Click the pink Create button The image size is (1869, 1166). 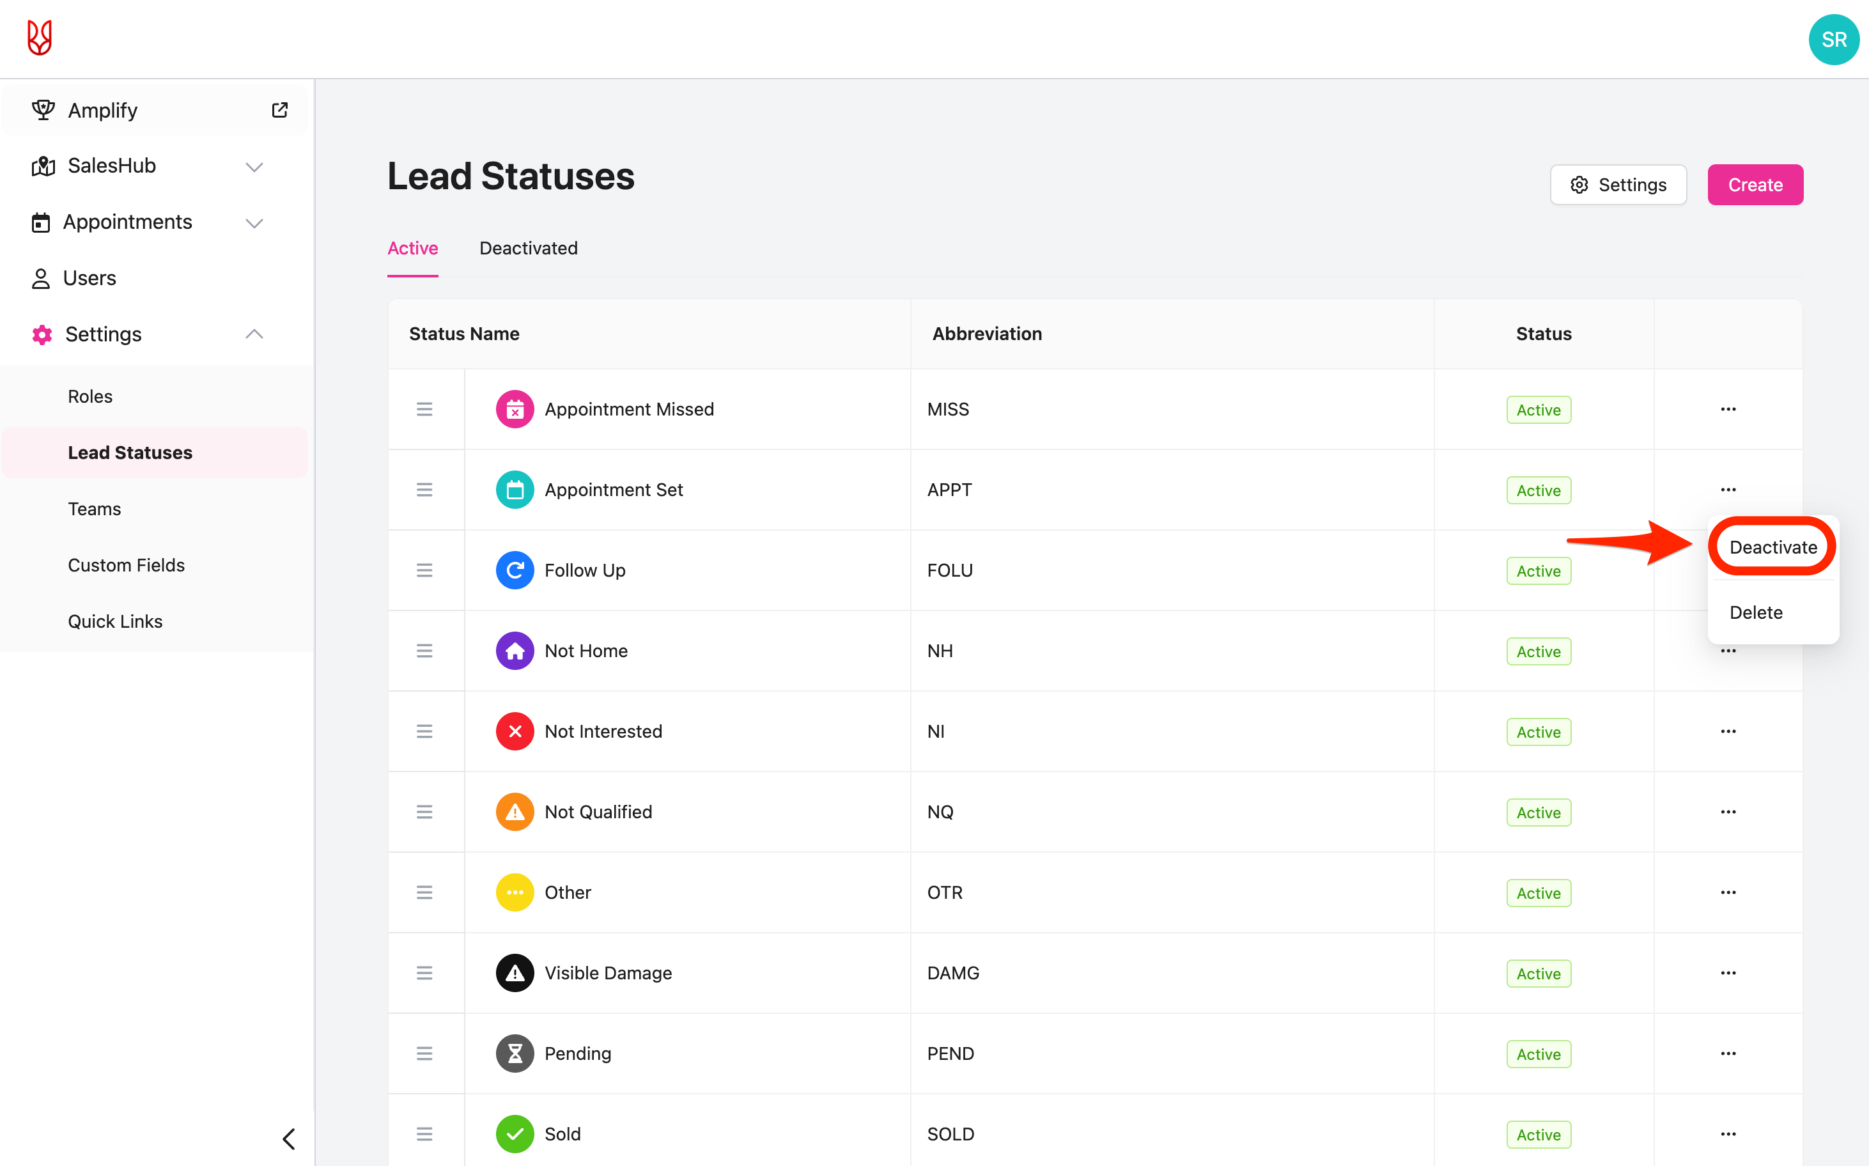pos(1755,185)
